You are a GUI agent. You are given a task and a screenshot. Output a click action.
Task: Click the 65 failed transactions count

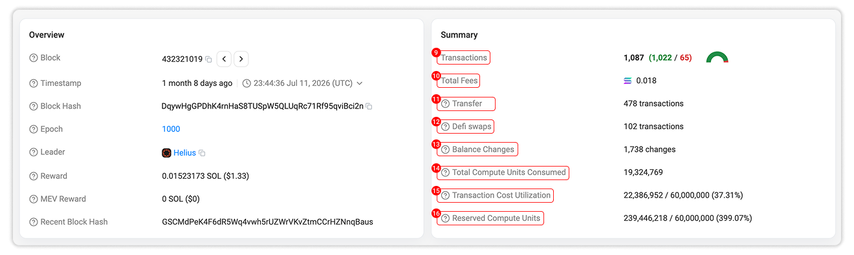click(684, 57)
